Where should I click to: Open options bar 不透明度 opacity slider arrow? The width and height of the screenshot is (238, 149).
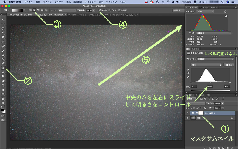[94, 10]
